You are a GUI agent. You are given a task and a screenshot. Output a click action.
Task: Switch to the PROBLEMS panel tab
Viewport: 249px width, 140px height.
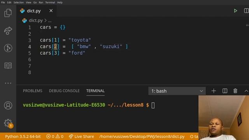(33, 91)
